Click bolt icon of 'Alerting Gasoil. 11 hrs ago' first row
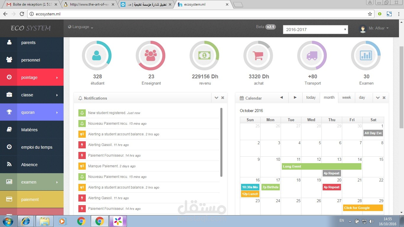This screenshot has width=404, height=227. pyautogui.click(x=82, y=145)
